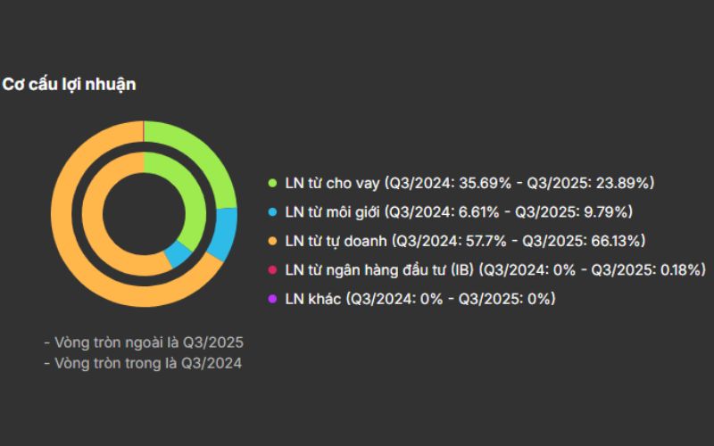The height and width of the screenshot is (446, 714).
Task: Click the "Vòng tròn ngoài là Q3/2025" note
Action: (x=143, y=343)
